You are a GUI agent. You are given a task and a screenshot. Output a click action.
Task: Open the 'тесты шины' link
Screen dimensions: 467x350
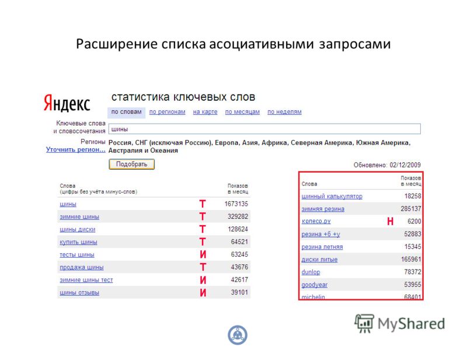77,255
